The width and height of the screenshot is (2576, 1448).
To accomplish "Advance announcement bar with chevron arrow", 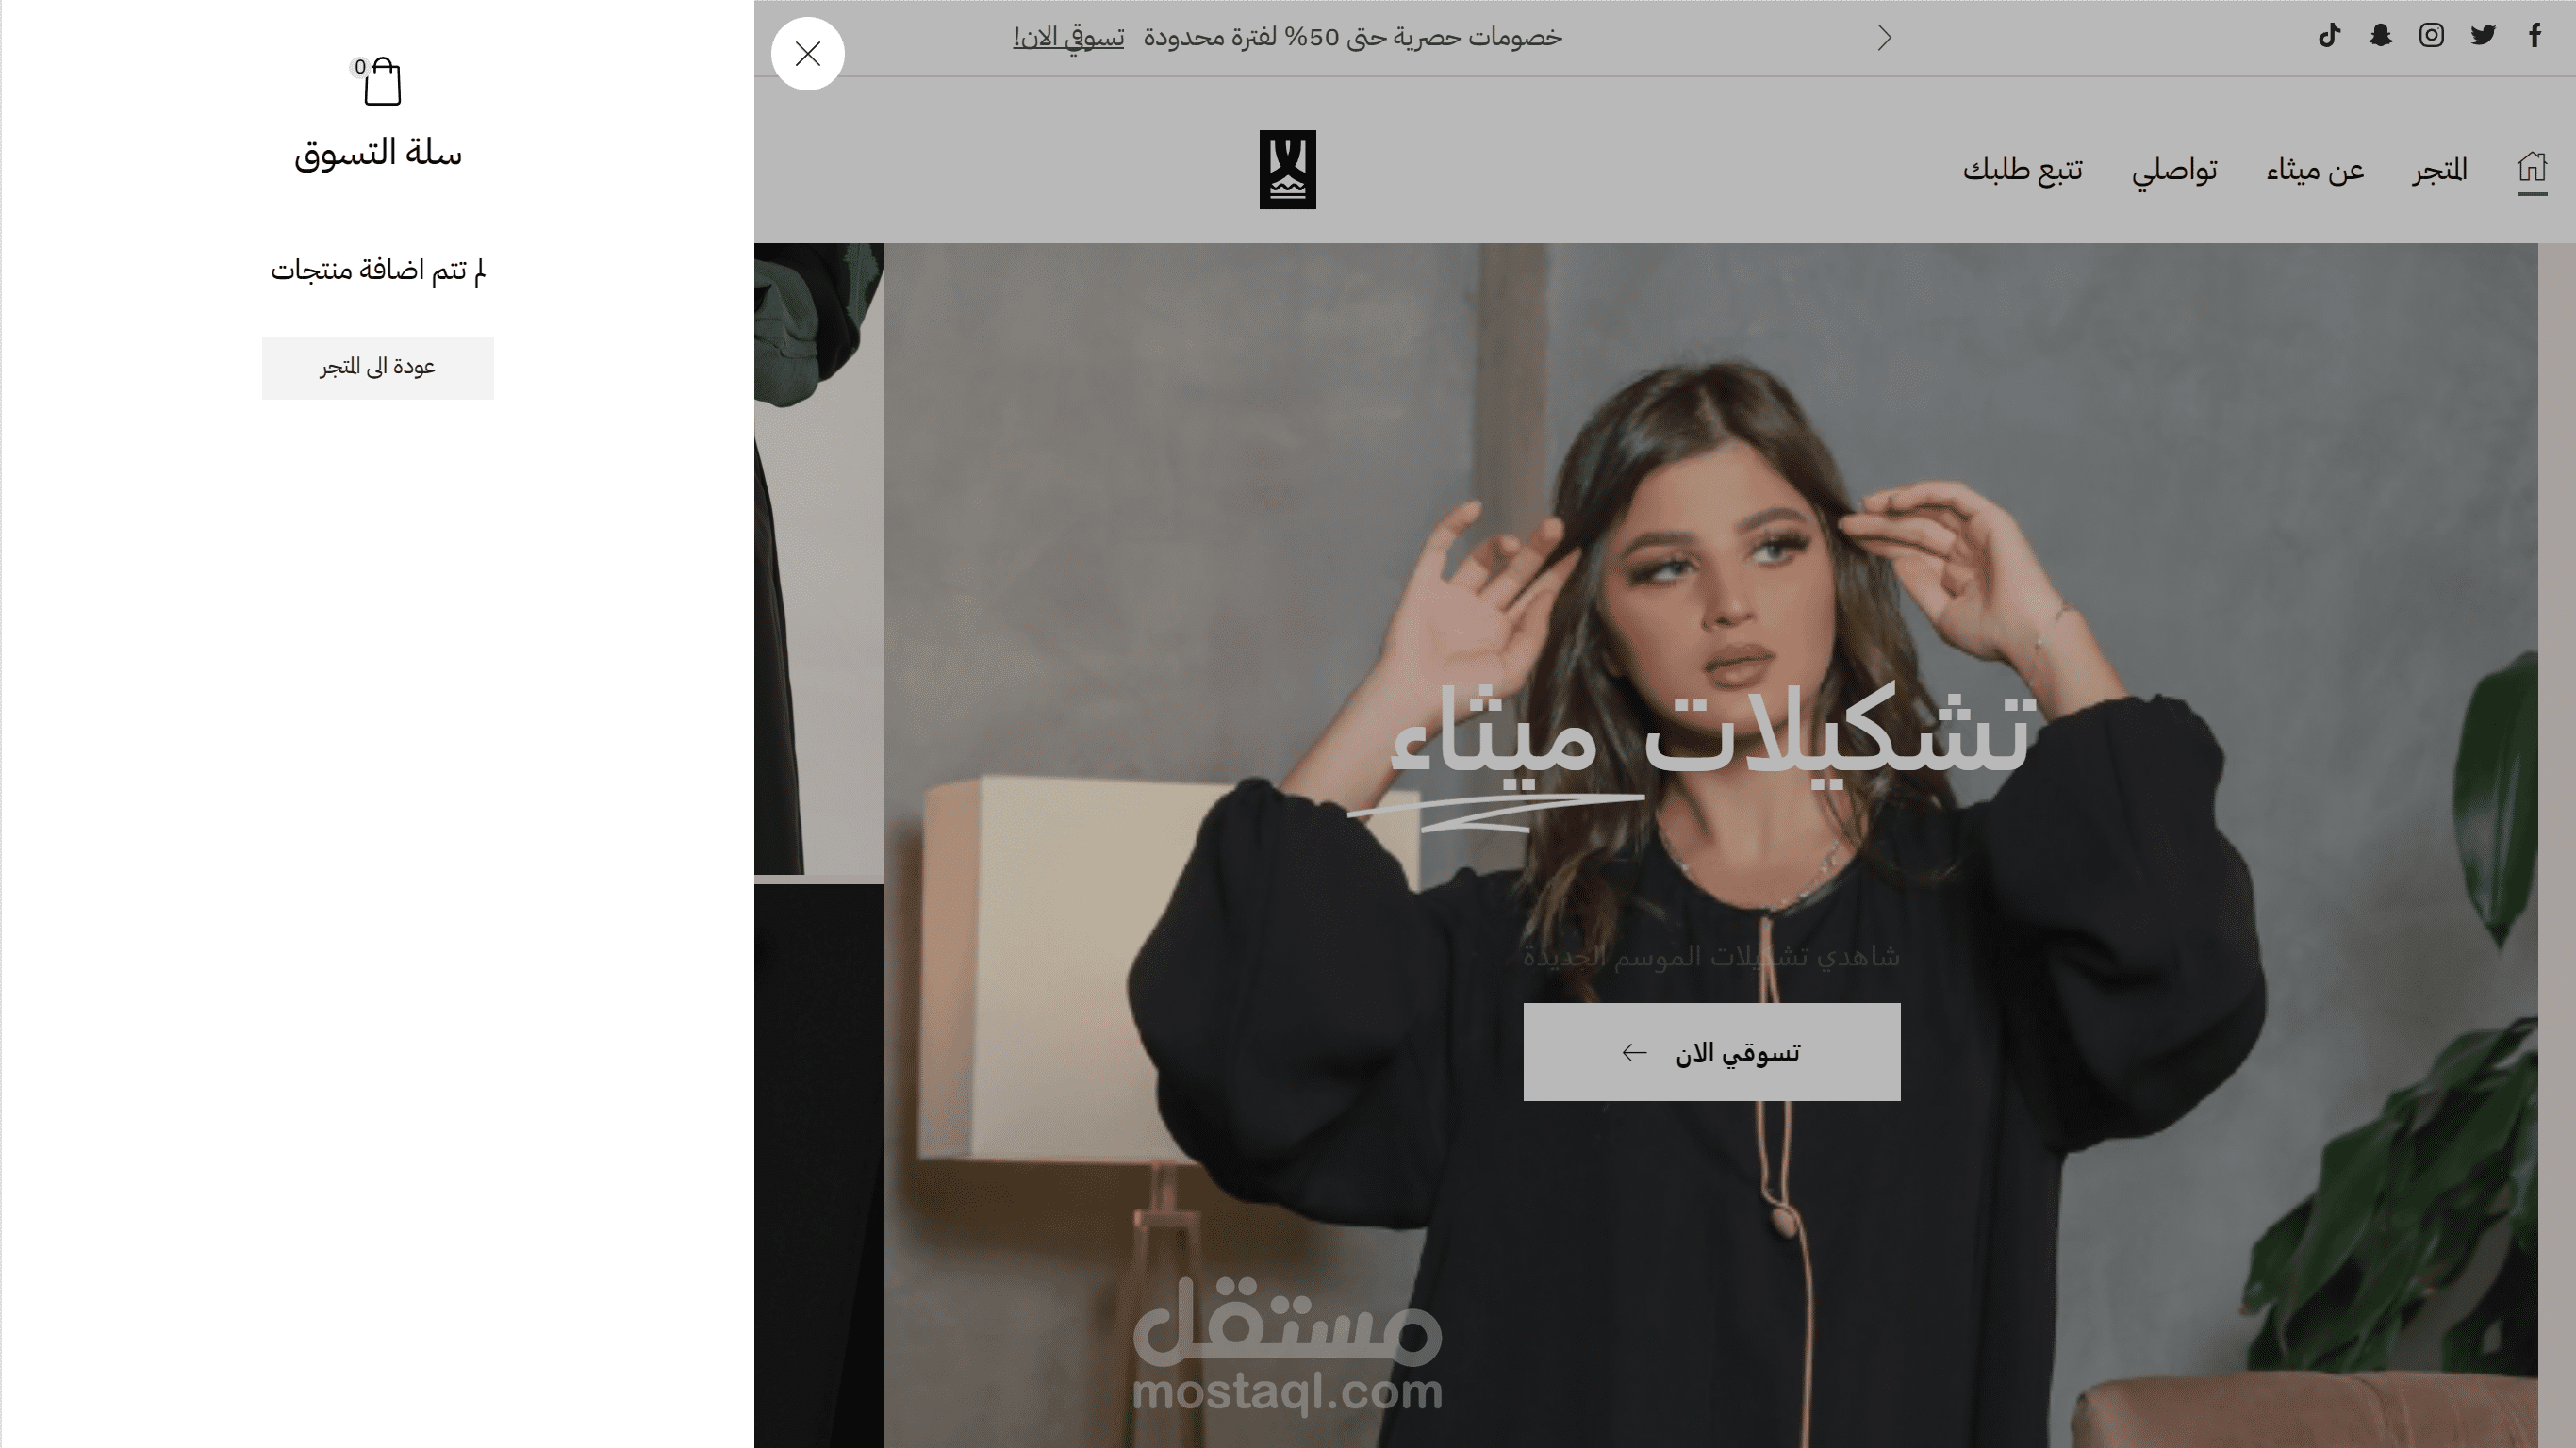I will pos(1884,38).
